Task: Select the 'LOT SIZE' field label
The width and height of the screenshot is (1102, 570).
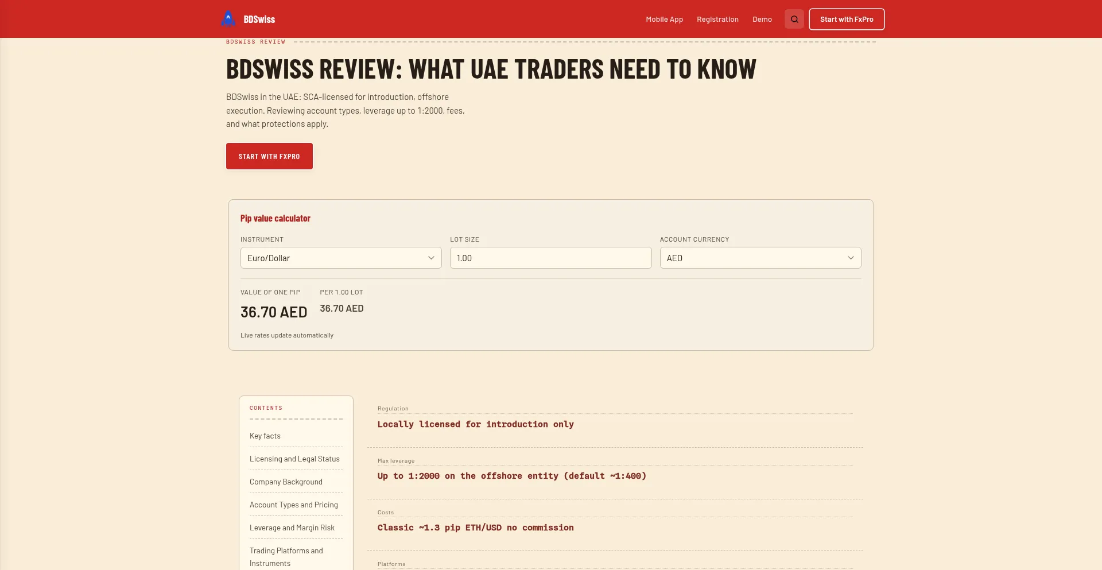Action: pos(464,239)
